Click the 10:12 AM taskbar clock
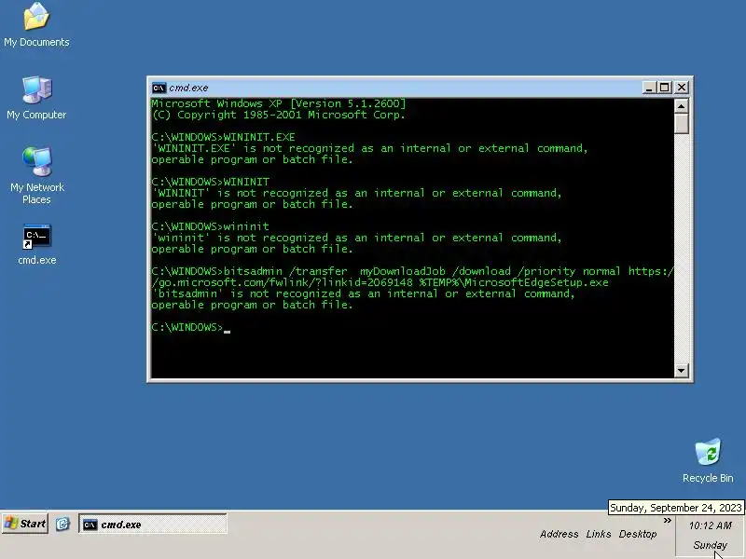Screen dimensions: 746x559 click(x=710, y=525)
